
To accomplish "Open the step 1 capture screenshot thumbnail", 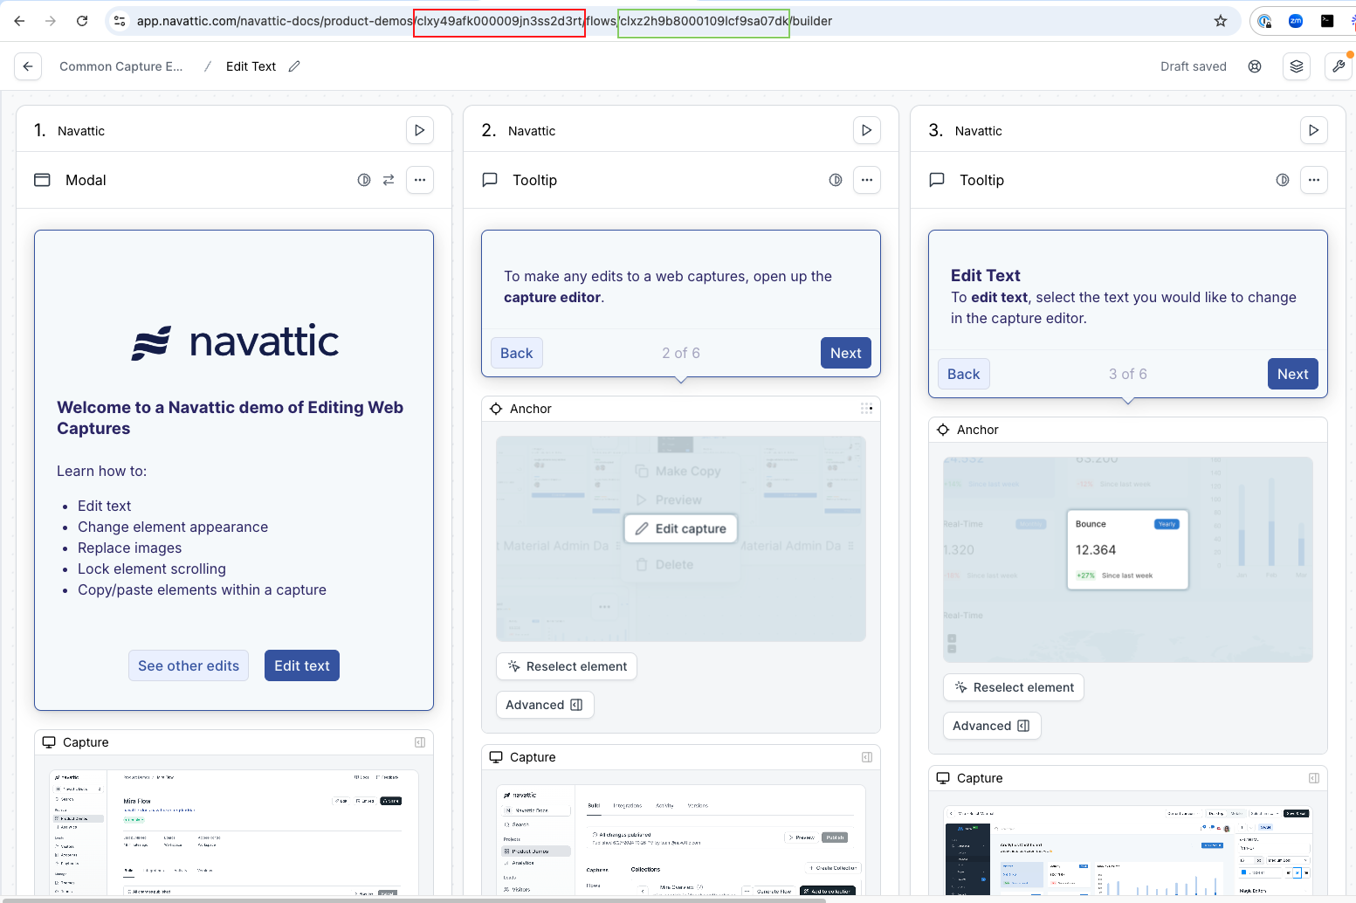I will (234, 832).
